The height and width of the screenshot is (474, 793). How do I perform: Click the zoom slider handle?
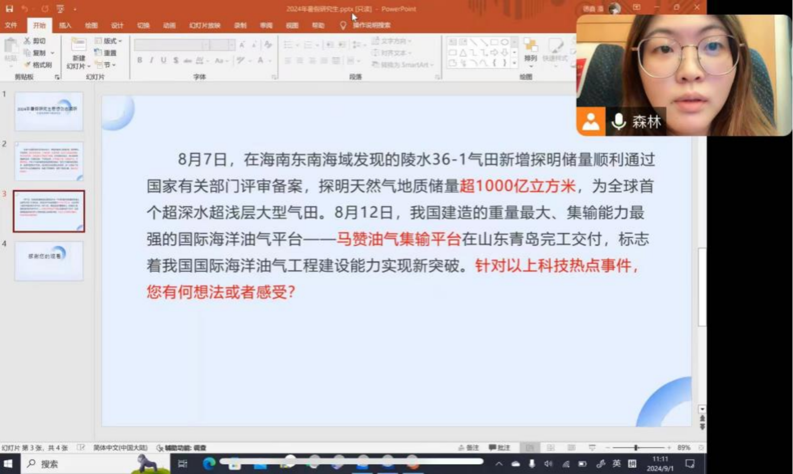(x=636, y=448)
